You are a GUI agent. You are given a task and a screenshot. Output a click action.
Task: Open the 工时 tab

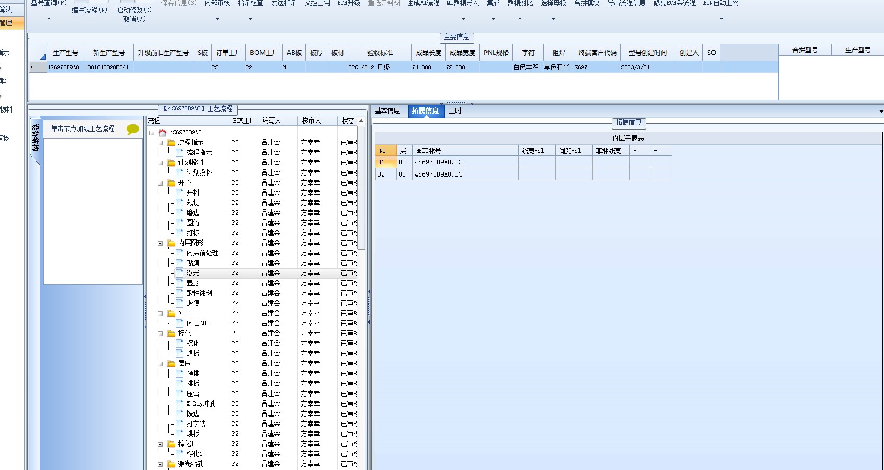455,111
